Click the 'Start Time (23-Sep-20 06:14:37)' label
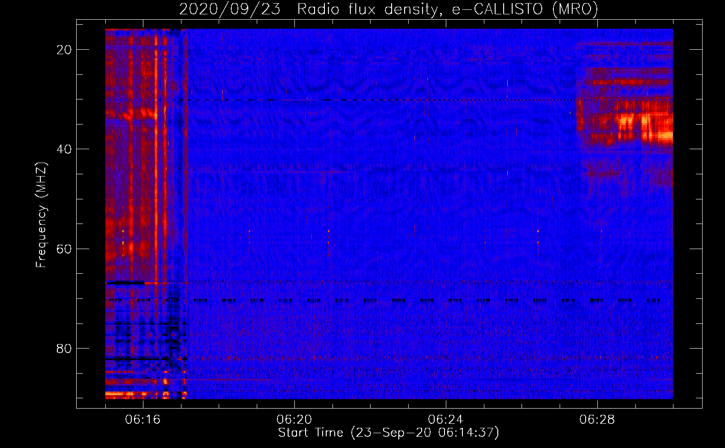Image resolution: width=725 pixels, height=448 pixels. point(388,433)
